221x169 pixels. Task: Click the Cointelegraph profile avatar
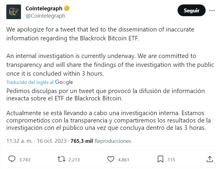(14, 12)
